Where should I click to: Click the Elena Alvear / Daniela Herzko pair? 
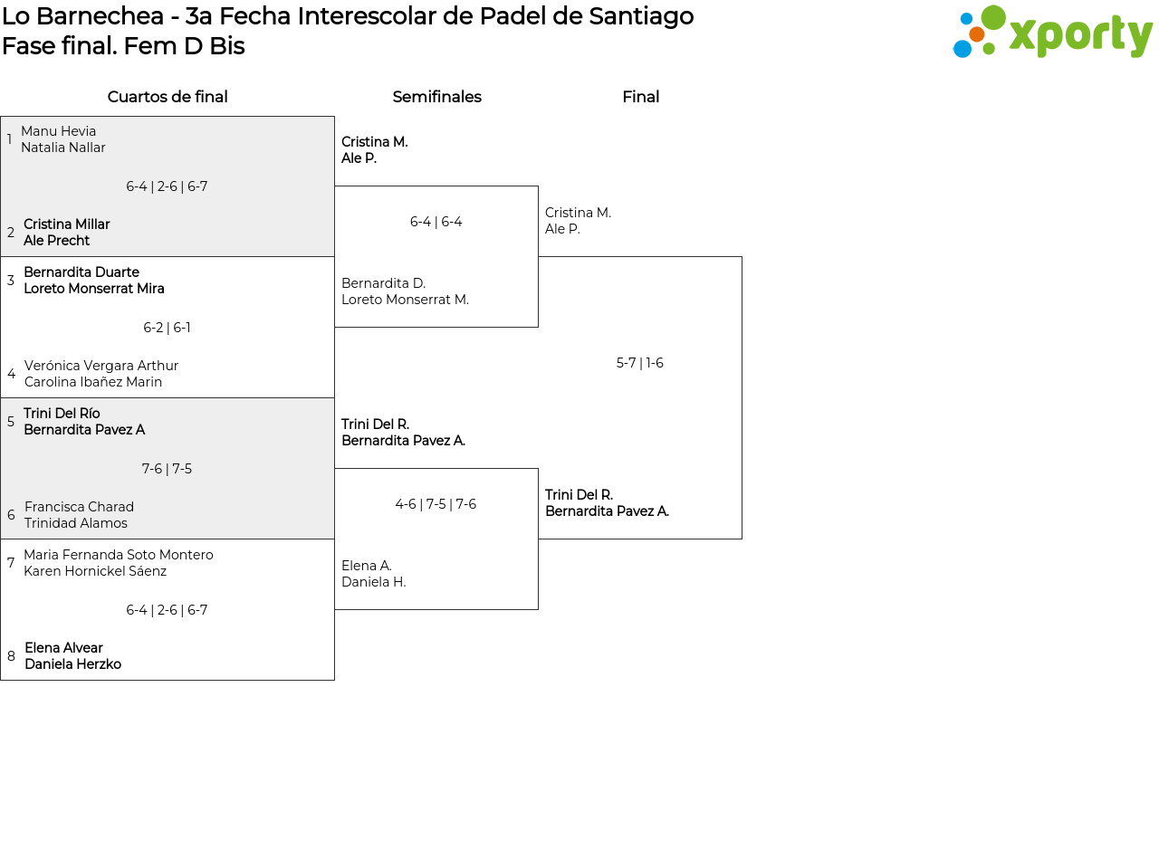(72, 656)
